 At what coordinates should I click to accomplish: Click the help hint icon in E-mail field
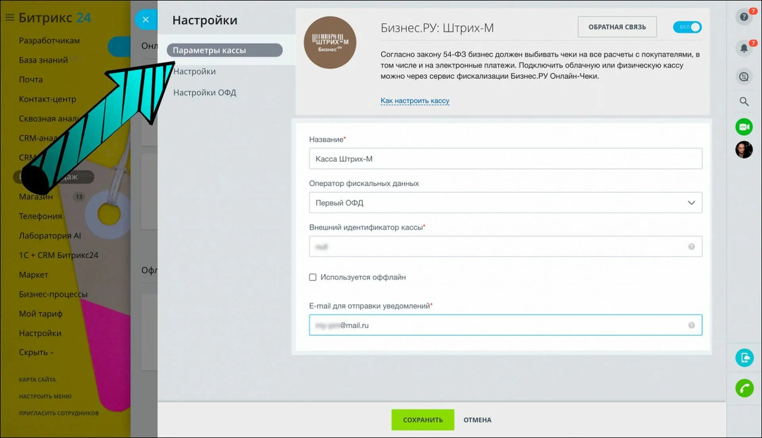pyautogui.click(x=691, y=325)
